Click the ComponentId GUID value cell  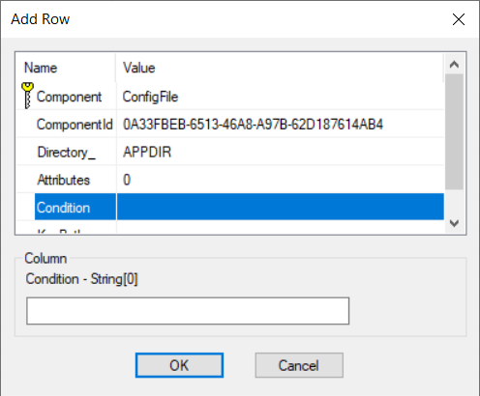(280, 125)
